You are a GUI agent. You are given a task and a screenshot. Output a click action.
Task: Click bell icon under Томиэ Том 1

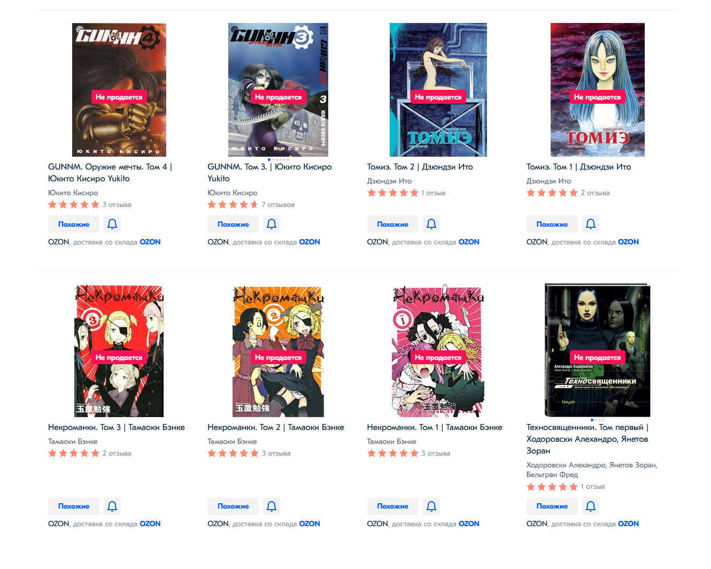pyautogui.click(x=591, y=224)
